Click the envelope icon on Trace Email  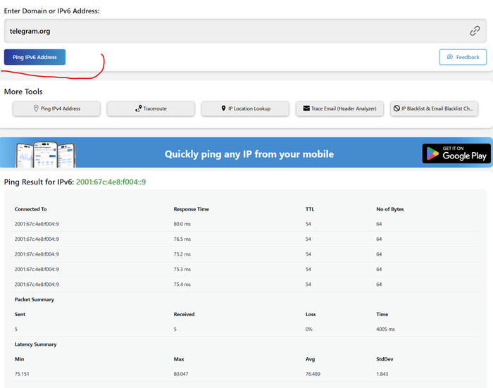click(x=306, y=108)
